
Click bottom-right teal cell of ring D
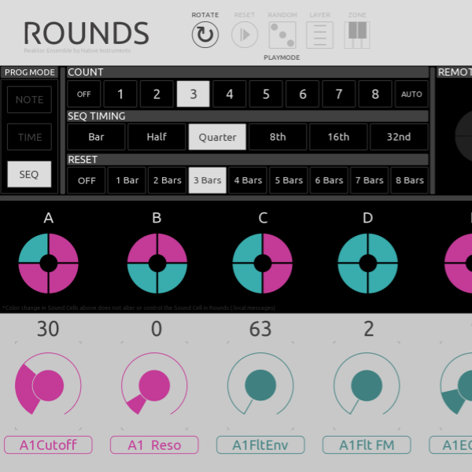382,278
